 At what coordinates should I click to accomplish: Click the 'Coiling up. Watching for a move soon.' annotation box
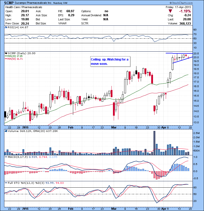pyautogui.click(x=110, y=61)
